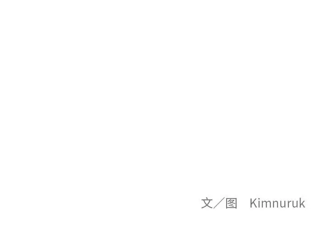This screenshot has height=231, width=325.
Task: Select the author name Kimnuruk
Action: [277, 203]
